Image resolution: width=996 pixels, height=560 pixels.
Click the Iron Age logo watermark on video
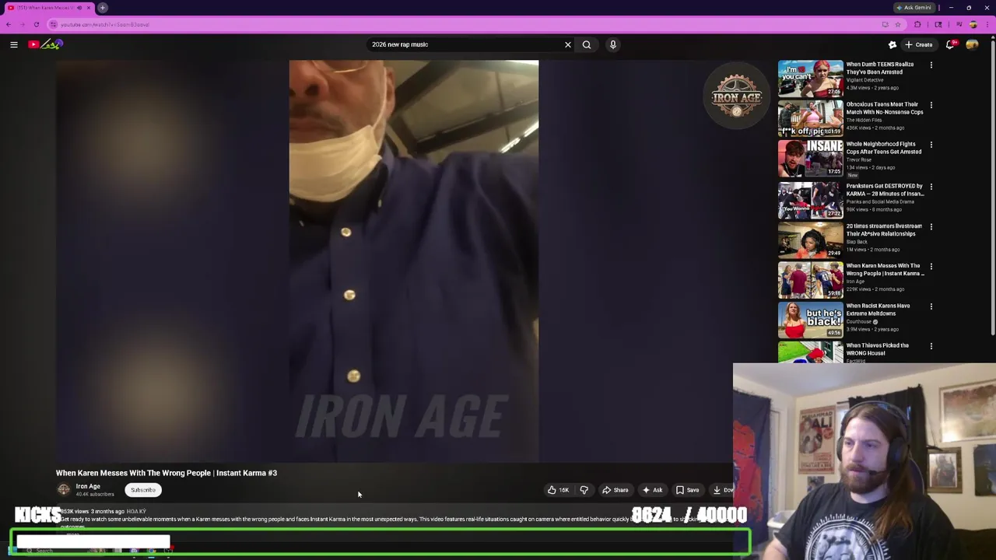click(736, 96)
